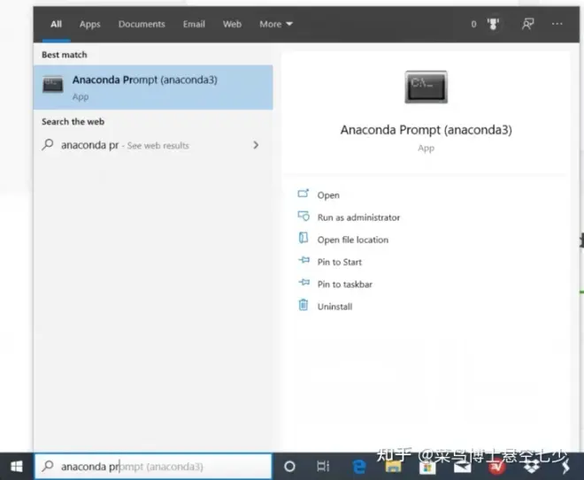Image resolution: width=584 pixels, height=480 pixels.
Task: Pin Anaconda Prompt to Start
Action: [339, 262]
